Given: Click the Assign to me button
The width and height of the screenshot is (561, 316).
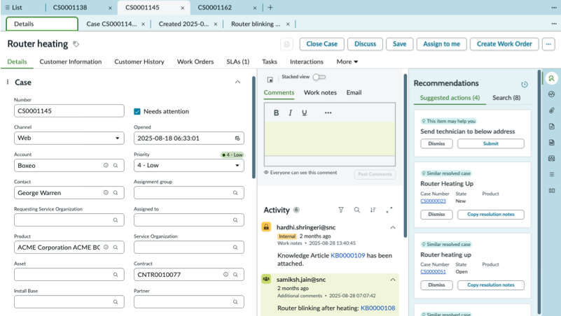Looking at the screenshot, I should [441, 44].
